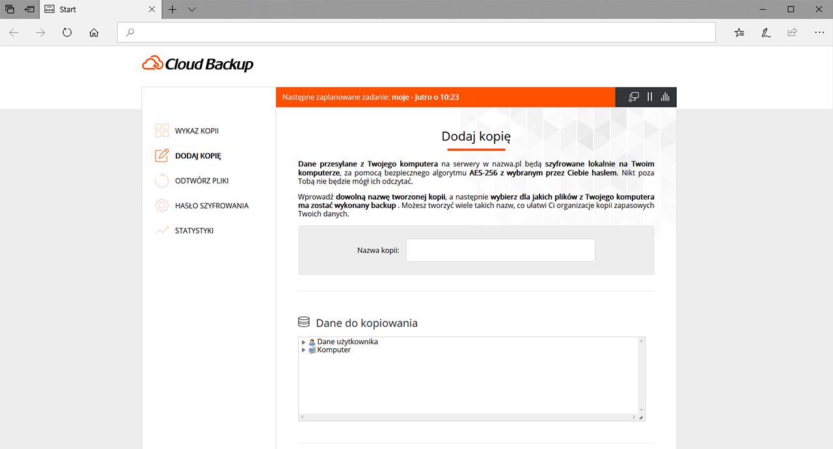Click the Dodaj kopię page heading

(476, 137)
